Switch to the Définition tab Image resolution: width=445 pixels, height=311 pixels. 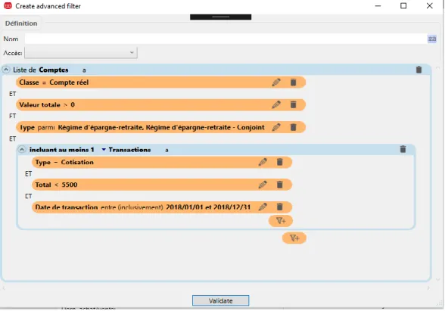[x=21, y=23]
